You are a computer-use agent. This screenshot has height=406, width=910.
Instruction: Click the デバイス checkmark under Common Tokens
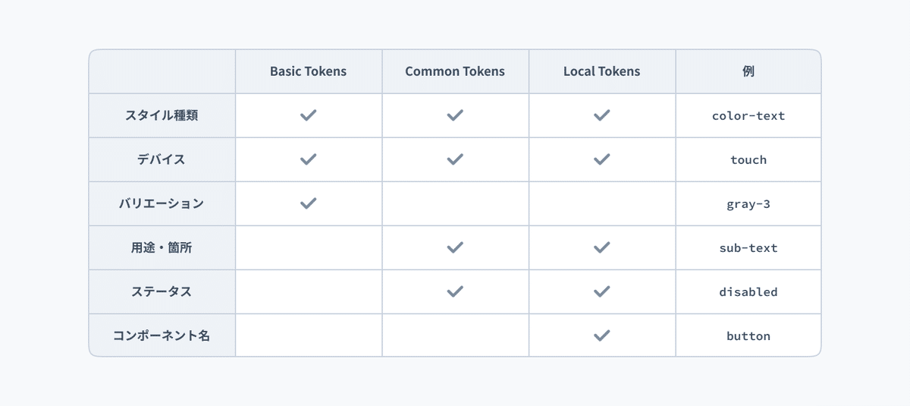[x=455, y=159]
